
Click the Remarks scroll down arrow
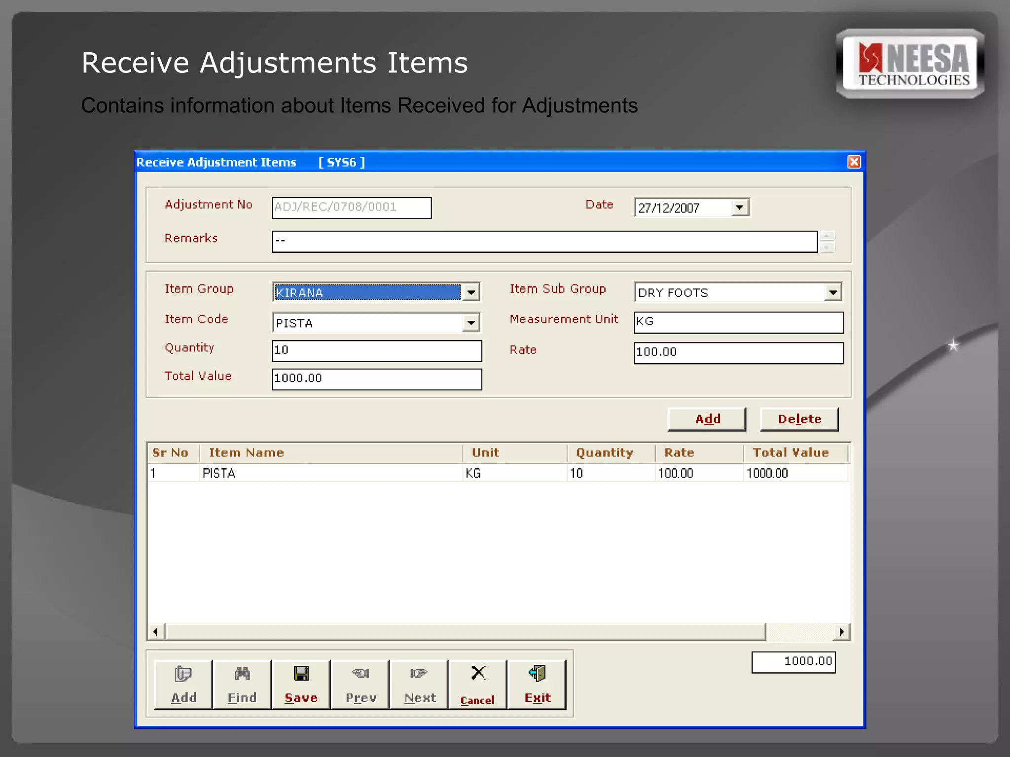pos(827,247)
